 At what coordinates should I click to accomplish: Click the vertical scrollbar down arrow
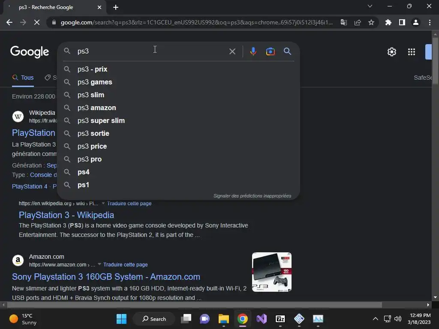coord(435,297)
